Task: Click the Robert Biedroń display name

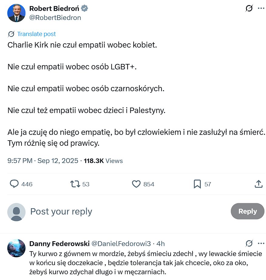Action: point(54,8)
